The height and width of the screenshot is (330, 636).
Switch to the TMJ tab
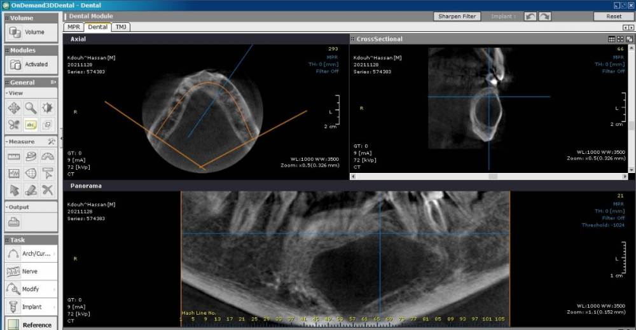coord(120,27)
